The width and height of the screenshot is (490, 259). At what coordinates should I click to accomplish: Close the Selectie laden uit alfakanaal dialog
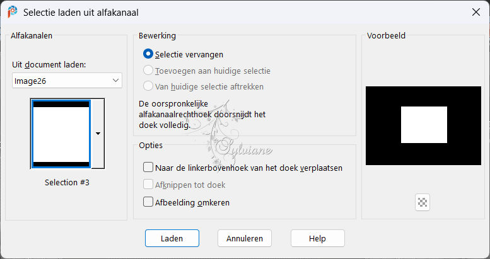(x=476, y=12)
